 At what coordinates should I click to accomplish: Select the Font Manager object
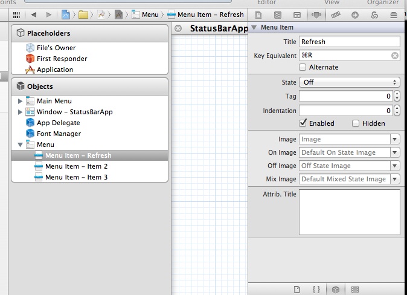[89, 134]
